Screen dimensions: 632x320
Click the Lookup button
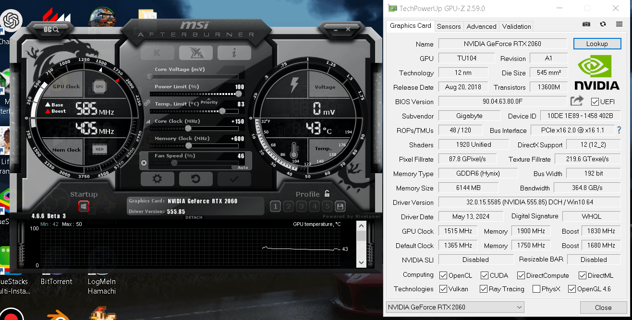[597, 44]
